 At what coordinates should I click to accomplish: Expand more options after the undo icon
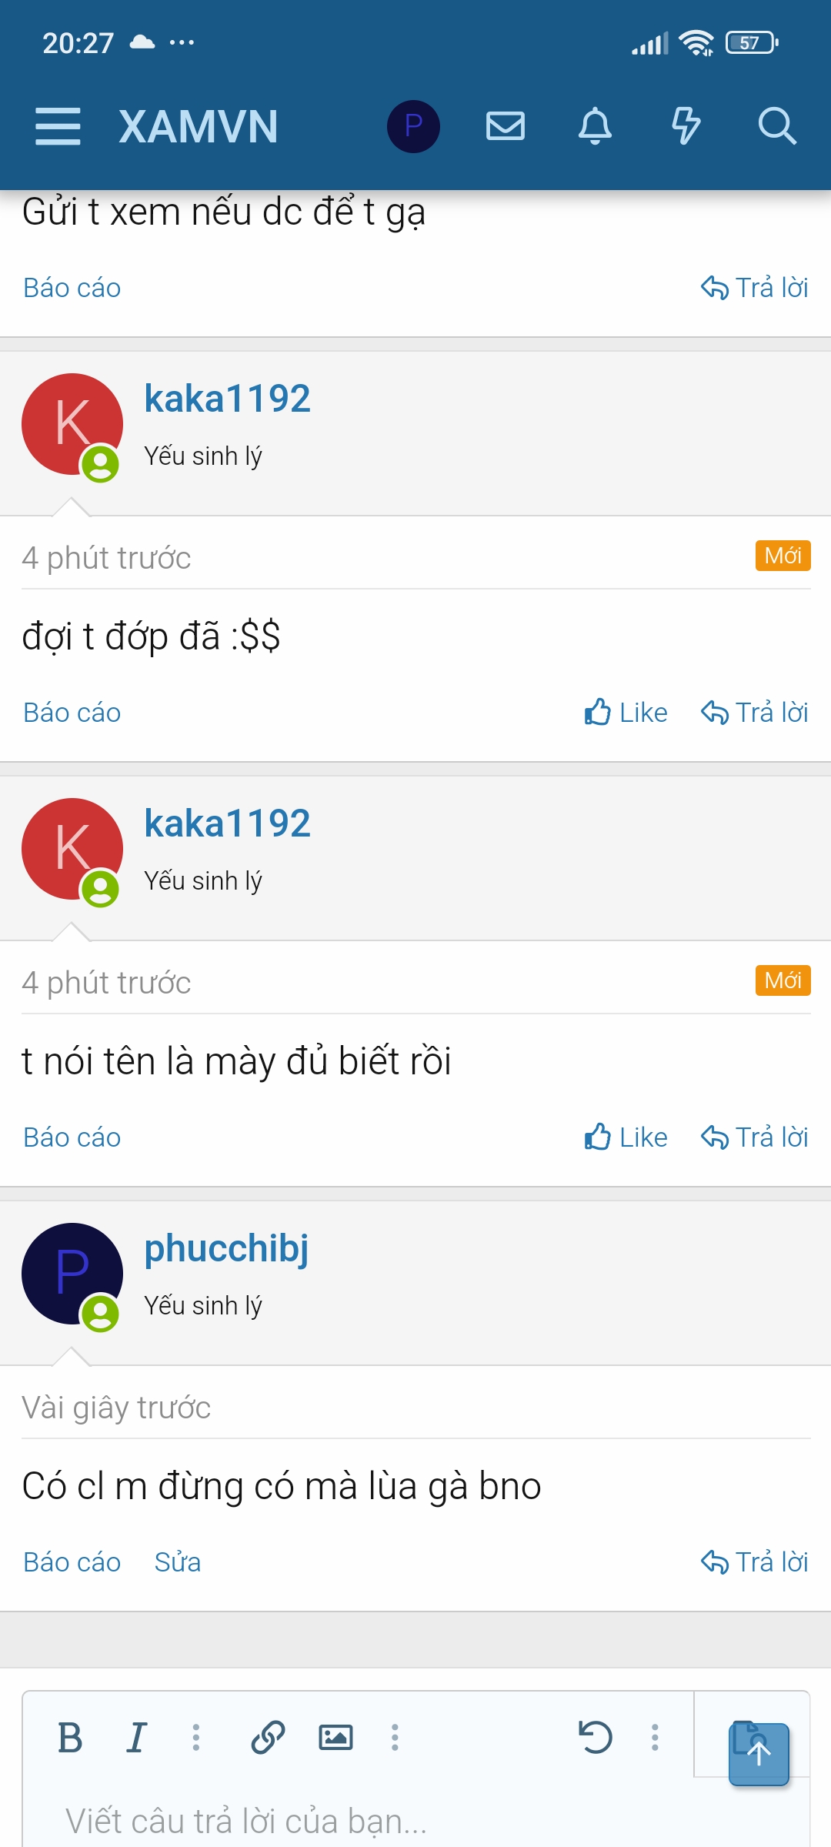tap(655, 1737)
